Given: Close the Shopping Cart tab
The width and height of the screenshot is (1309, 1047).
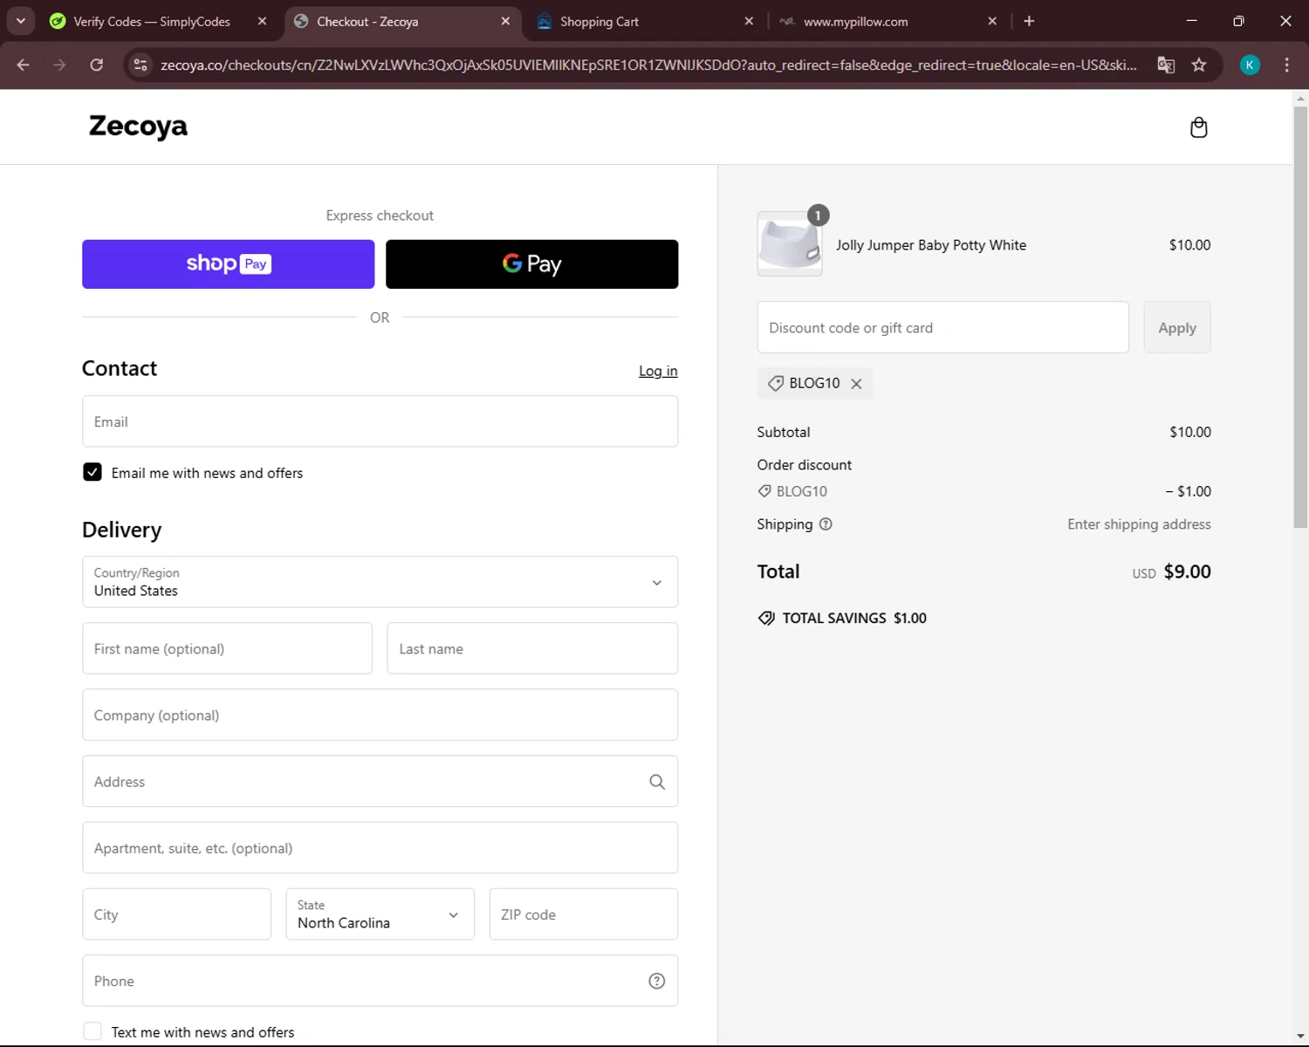Looking at the screenshot, I should click(749, 21).
